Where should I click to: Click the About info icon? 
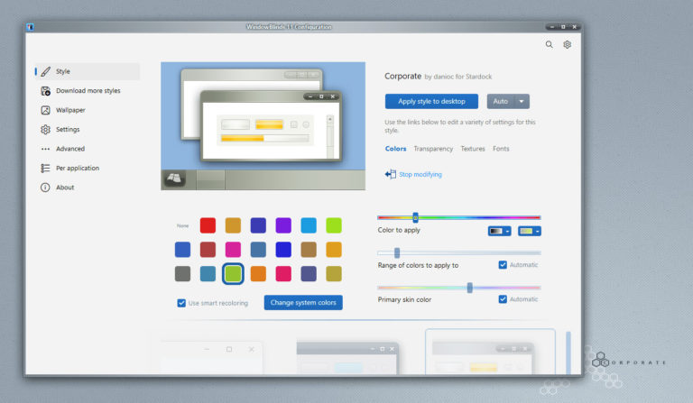point(45,188)
